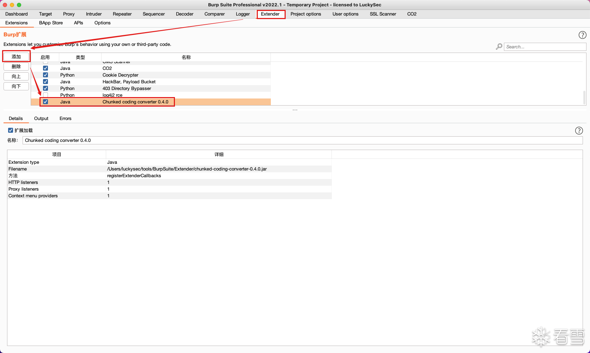Click the HTTP listeners row label
This screenshot has height=353, width=590.
tap(23, 183)
